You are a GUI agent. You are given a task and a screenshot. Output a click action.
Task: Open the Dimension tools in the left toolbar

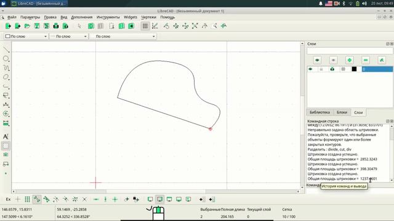[6, 104]
